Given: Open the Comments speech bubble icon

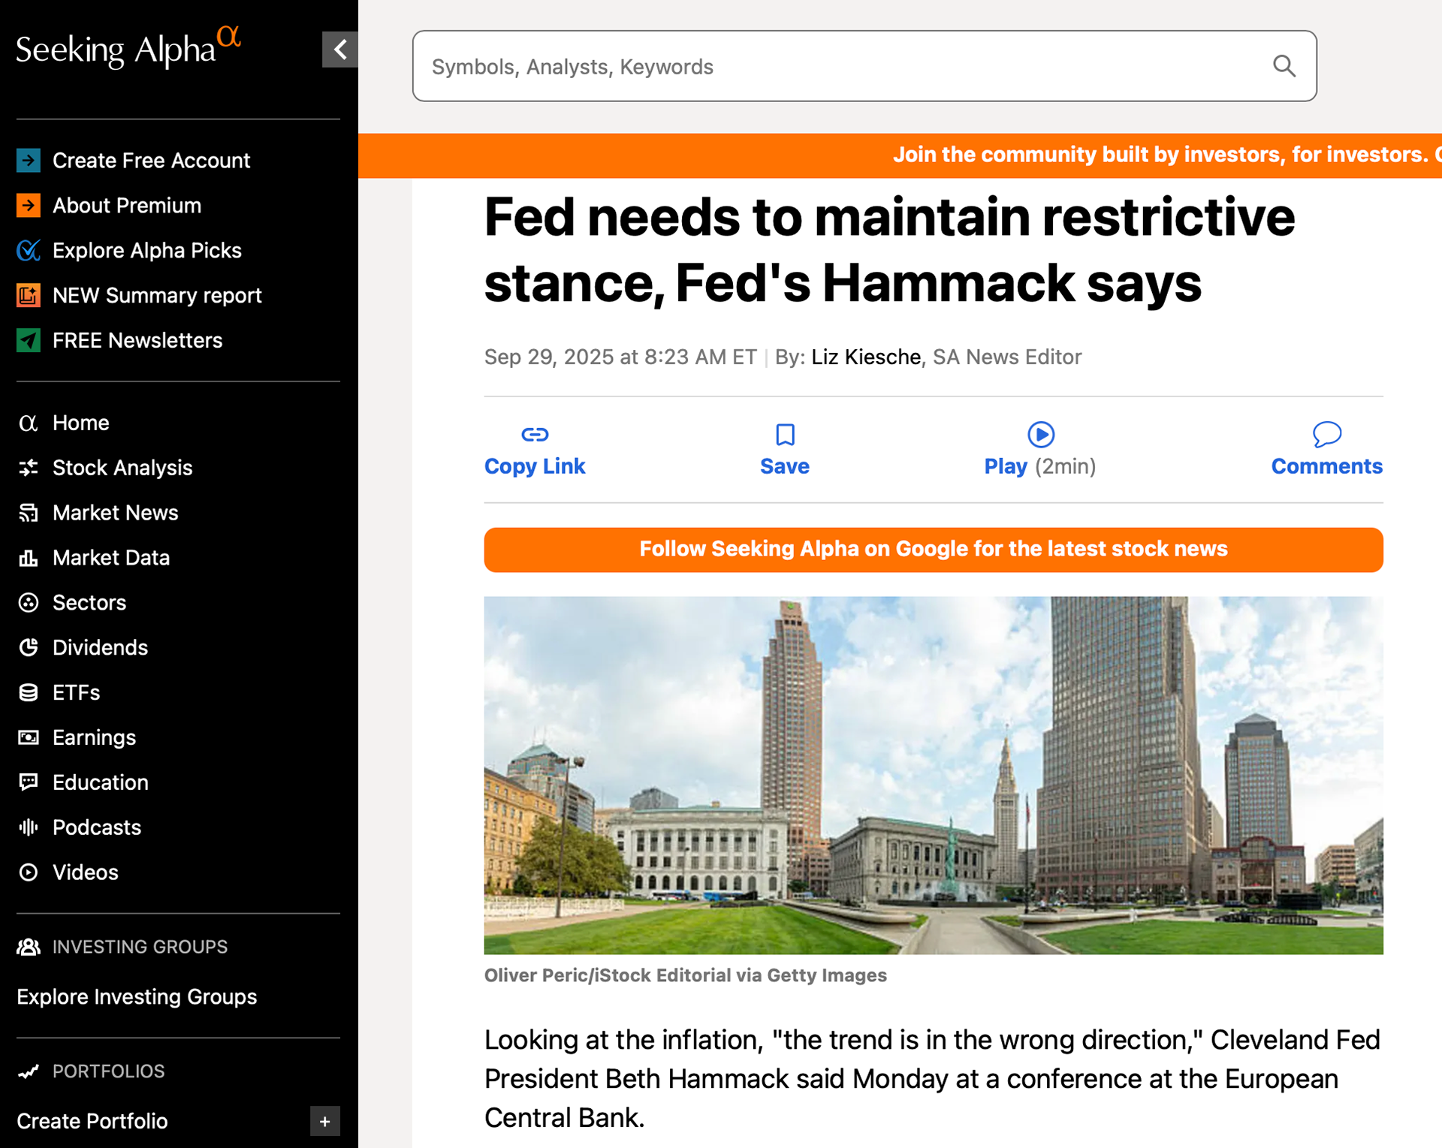Looking at the screenshot, I should pyautogui.click(x=1326, y=434).
